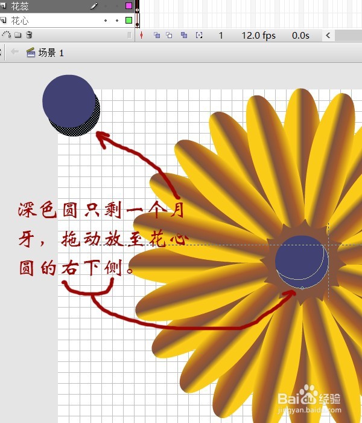Select the blue circle off stage
Viewport: 362px width, 423px height.
point(69,101)
